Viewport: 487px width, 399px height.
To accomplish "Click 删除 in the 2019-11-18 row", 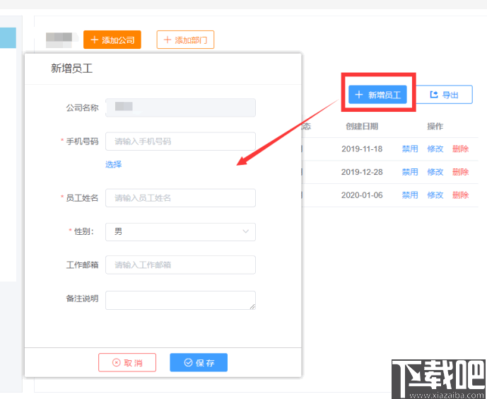I will [x=460, y=149].
